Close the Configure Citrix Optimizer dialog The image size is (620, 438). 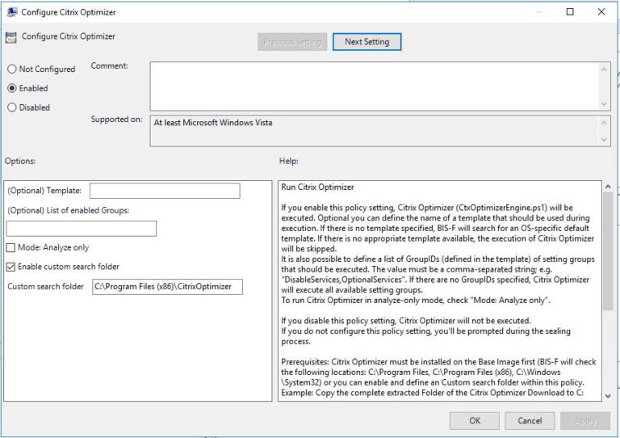[601, 12]
